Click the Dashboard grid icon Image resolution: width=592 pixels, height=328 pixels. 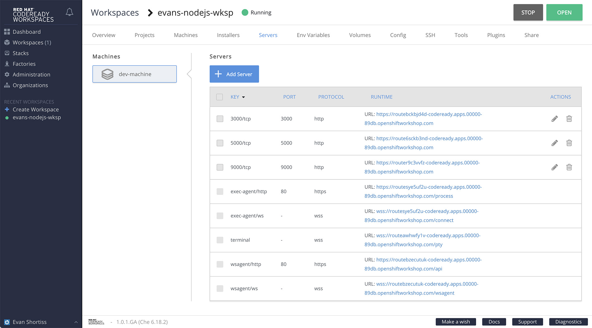(7, 32)
